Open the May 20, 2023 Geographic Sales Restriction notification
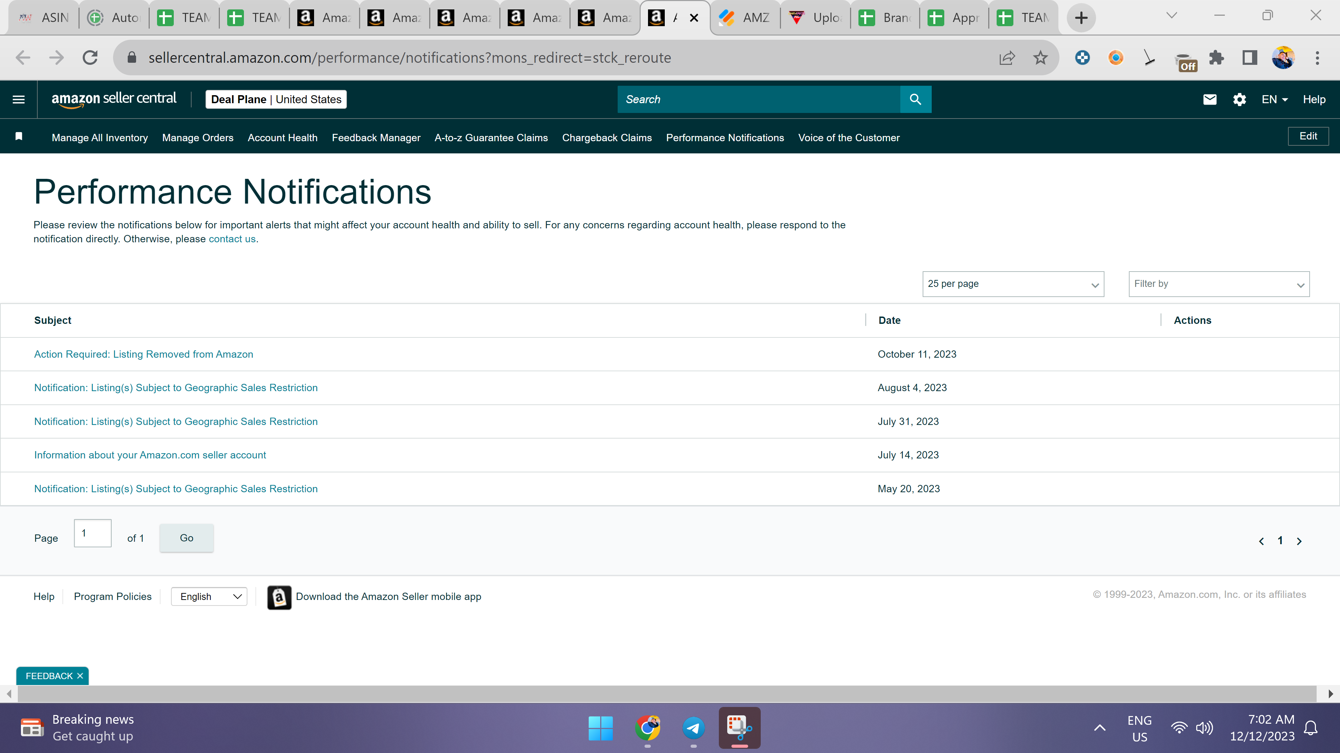Viewport: 1340px width, 753px height. (176, 489)
